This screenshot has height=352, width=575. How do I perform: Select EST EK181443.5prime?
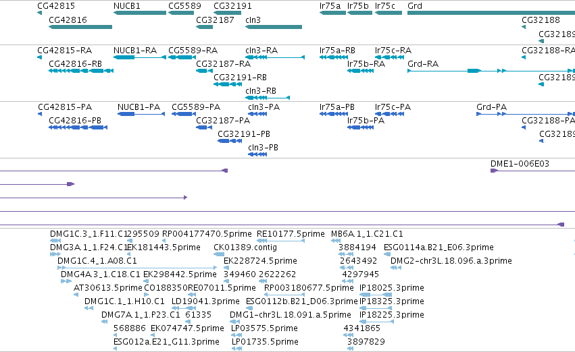(164, 247)
